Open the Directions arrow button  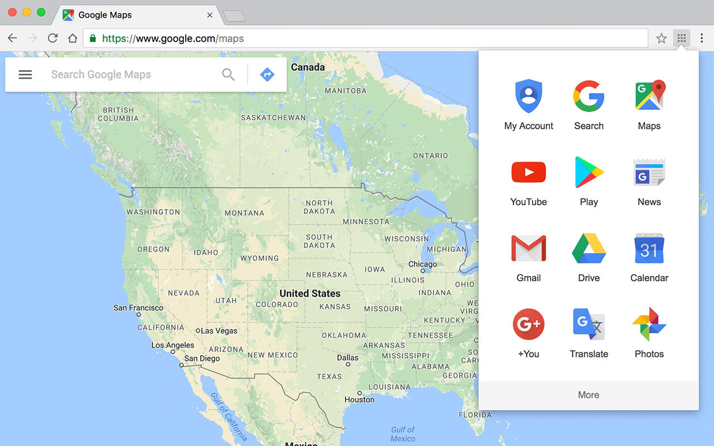pos(267,74)
